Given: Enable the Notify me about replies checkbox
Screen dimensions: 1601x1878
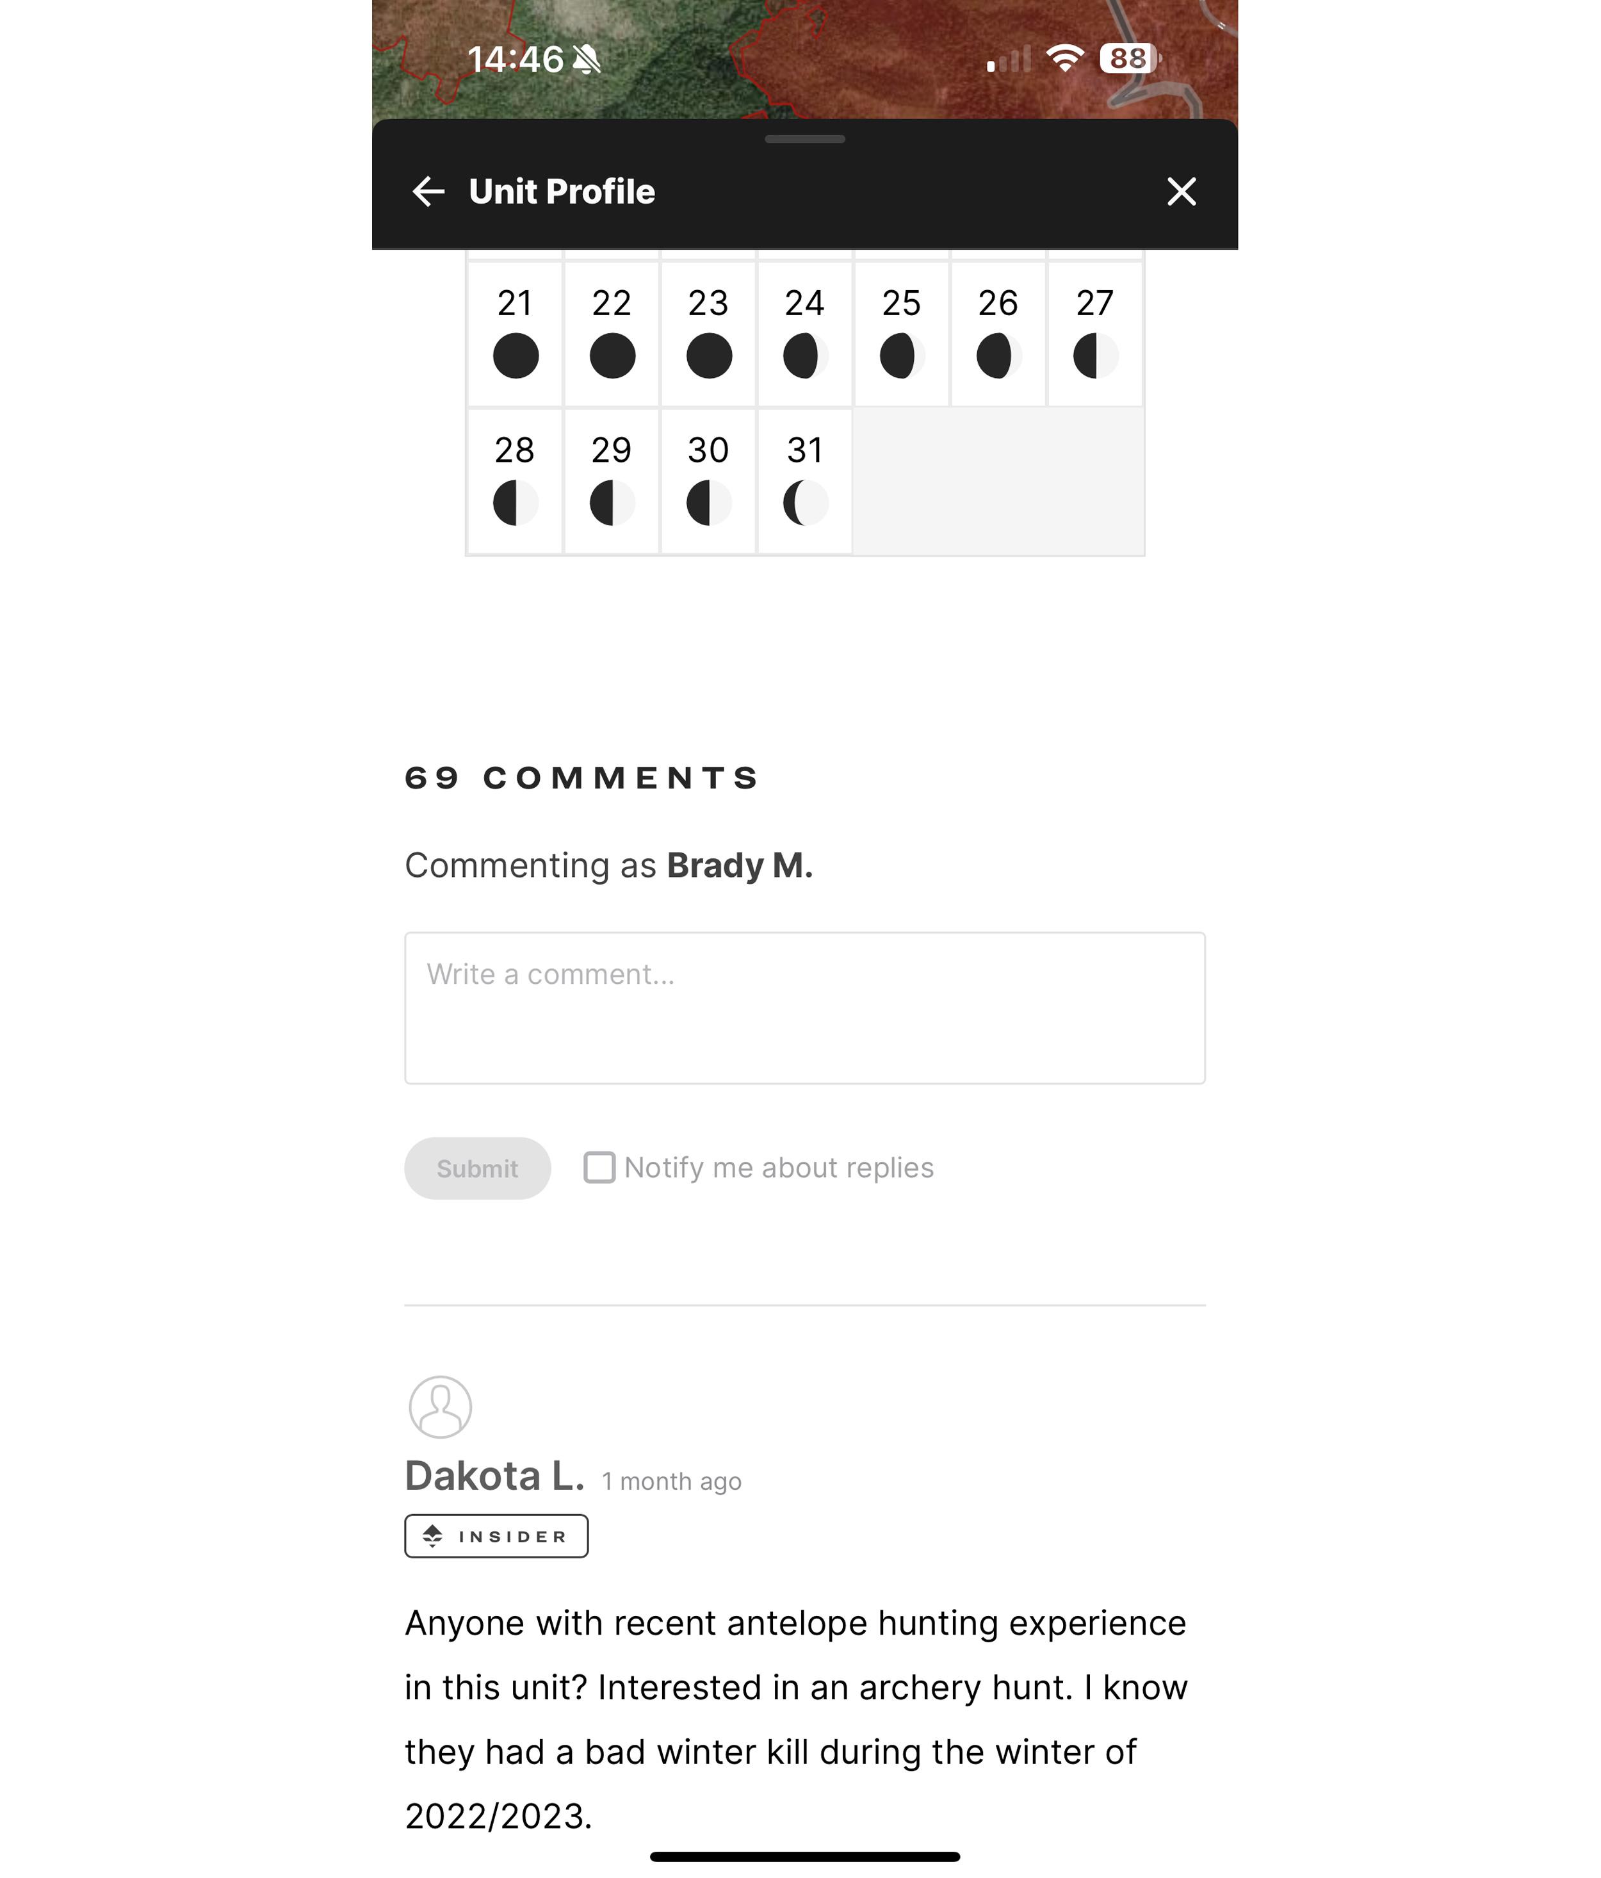Looking at the screenshot, I should [x=601, y=1168].
